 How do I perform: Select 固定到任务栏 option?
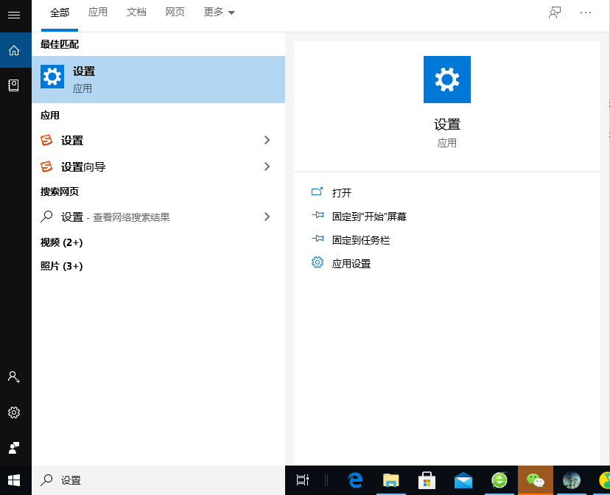point(360,240)
